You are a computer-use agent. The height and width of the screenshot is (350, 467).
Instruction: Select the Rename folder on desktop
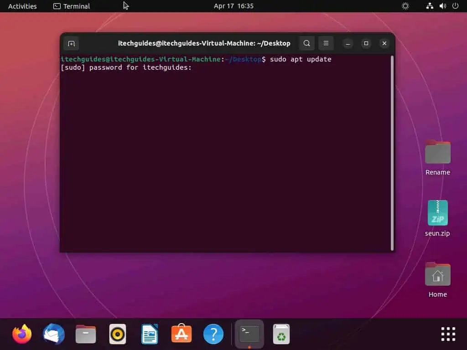point(438,152)
